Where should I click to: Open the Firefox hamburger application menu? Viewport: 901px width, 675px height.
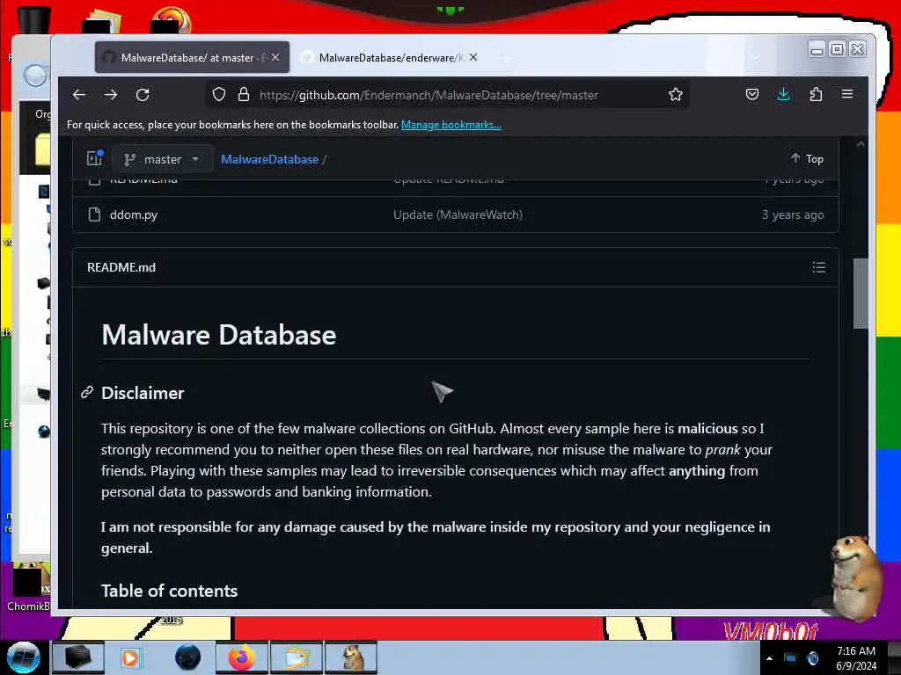tap(847, 94)
